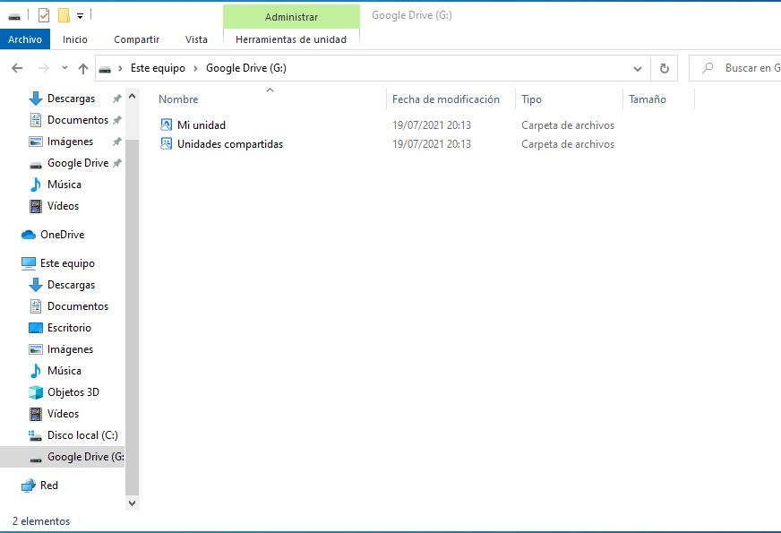Select the Unidades compartidas folder

coord(229,144)
